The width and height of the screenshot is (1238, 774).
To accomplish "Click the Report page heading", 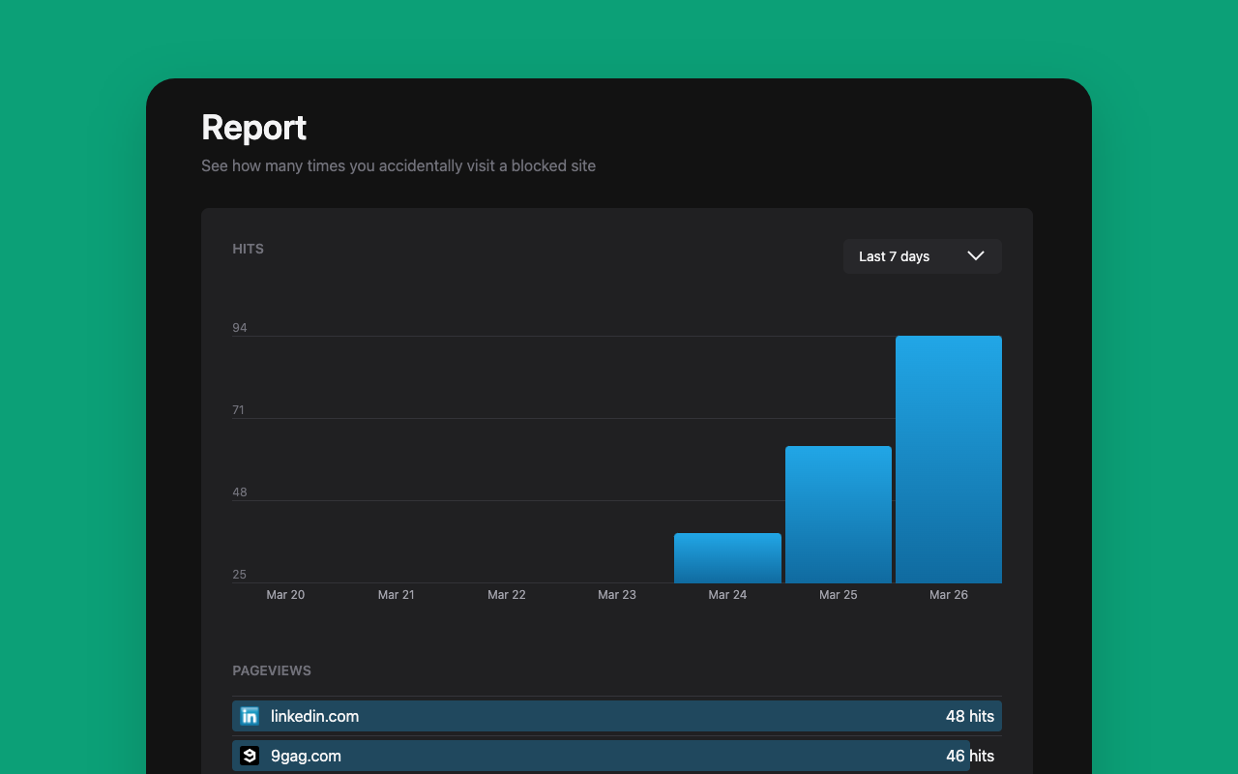I will click(253, 128).
